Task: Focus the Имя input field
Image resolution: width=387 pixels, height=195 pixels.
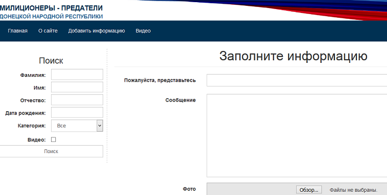Action: (77, 87)
